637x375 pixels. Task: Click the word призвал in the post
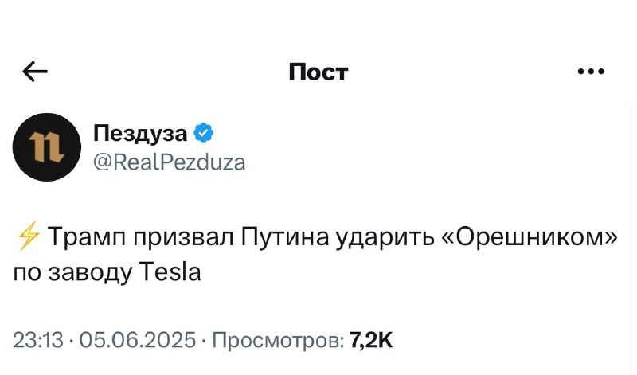pyautogui.click(x=183, y=236)
